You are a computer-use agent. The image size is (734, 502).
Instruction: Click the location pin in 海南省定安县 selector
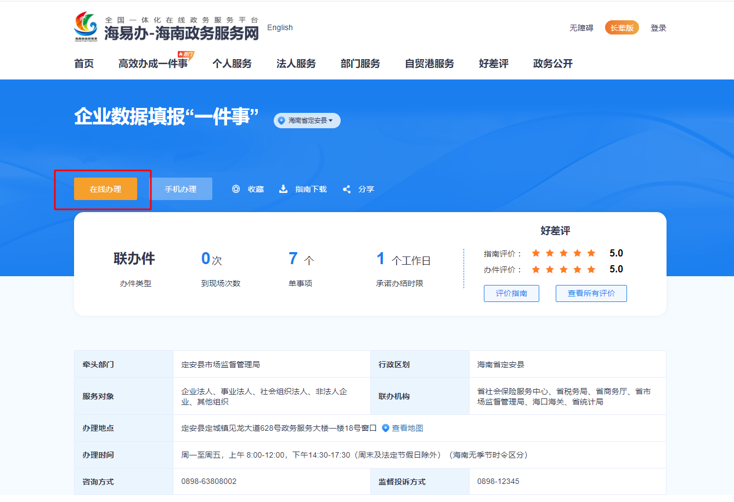[281, 121]
